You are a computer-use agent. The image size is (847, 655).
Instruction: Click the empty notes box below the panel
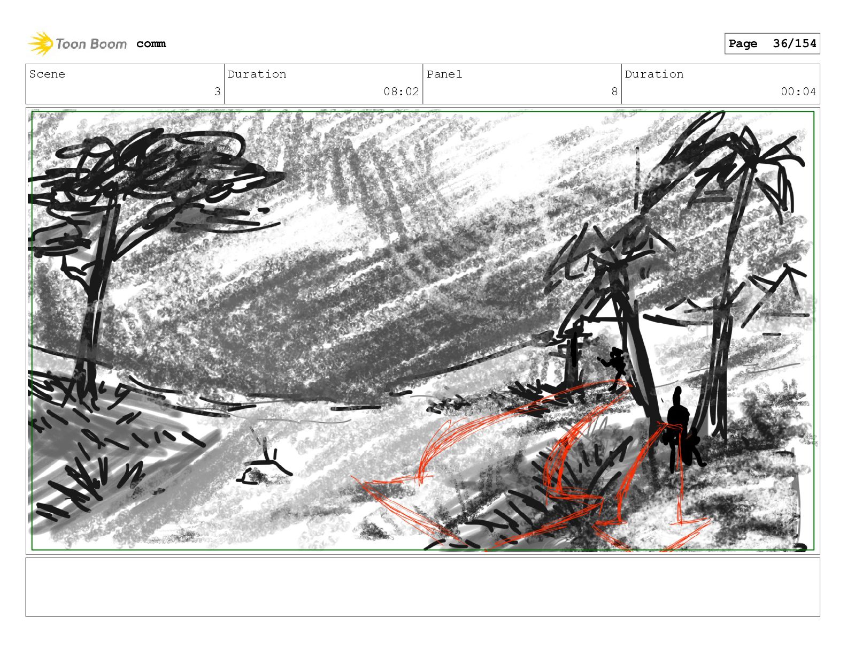(x=422, y=587)
